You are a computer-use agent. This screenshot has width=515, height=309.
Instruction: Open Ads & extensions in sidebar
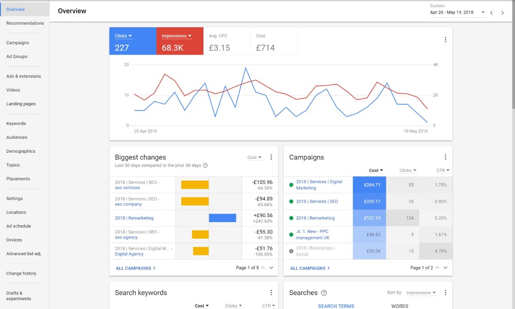[x=24, y=76]
